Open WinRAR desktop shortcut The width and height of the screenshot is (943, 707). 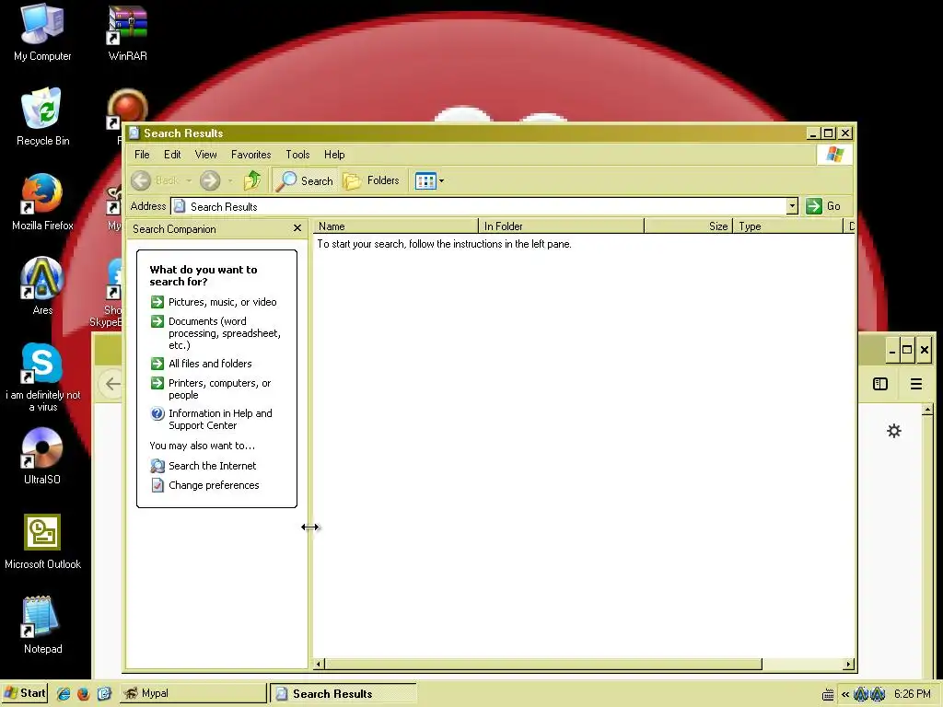click(127, 32)
